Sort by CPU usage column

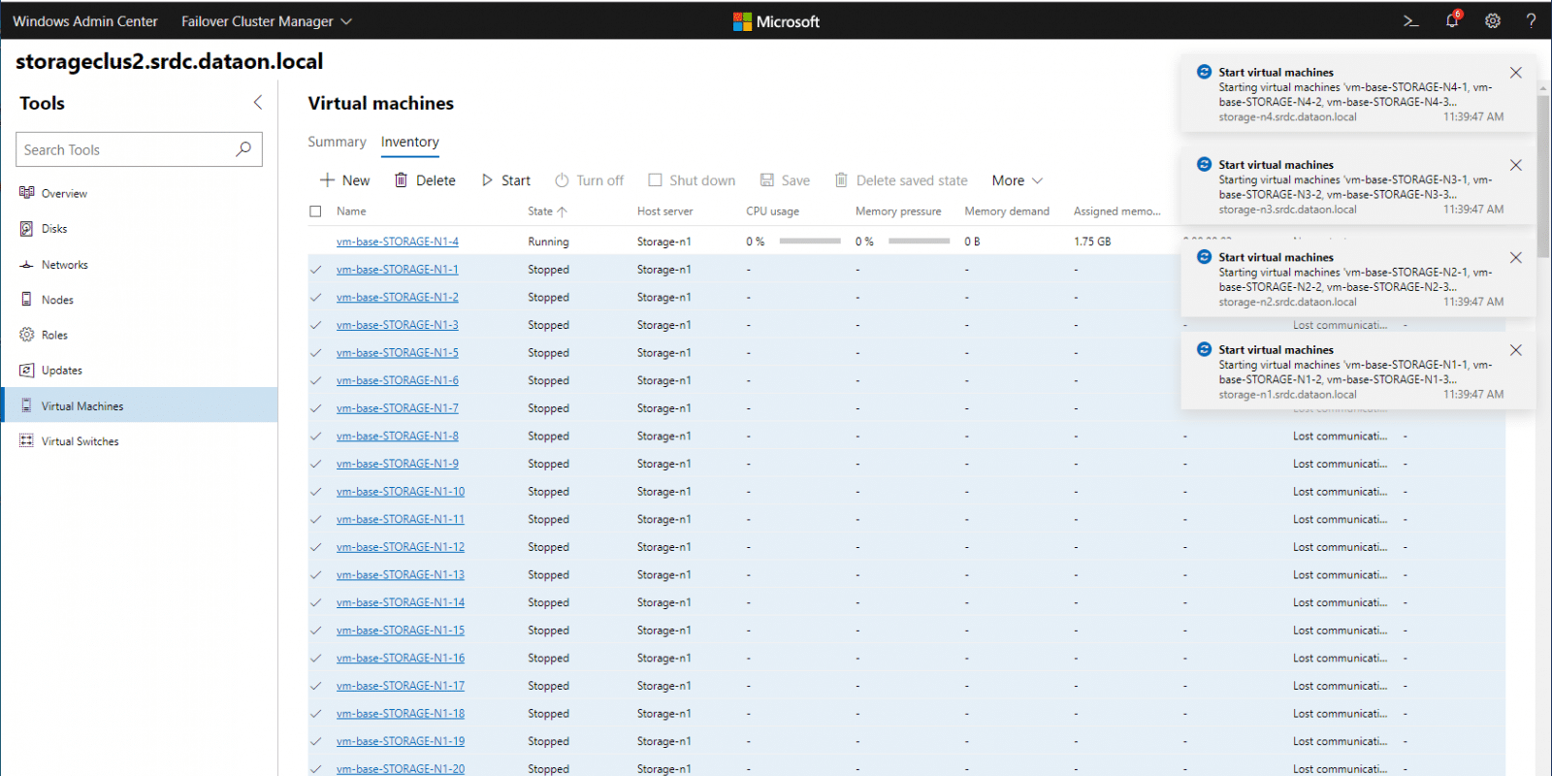tap(772, 211)
